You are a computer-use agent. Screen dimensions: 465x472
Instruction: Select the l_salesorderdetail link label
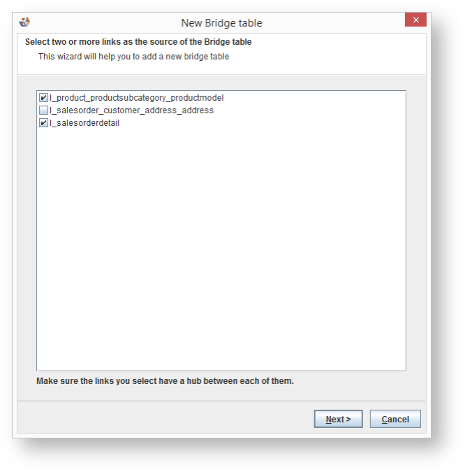[x=84, y=123]
